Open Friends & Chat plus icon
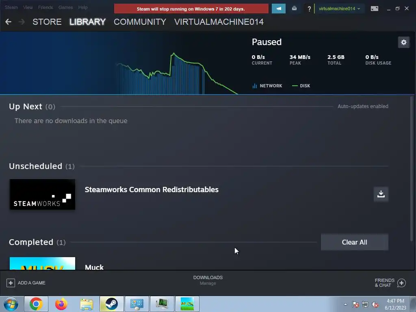 [401, 283]
